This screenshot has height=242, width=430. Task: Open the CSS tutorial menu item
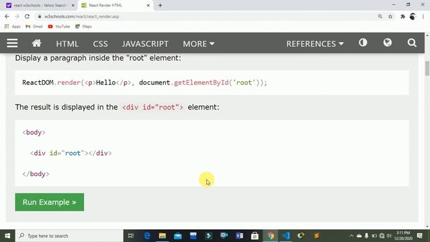click(x=100, y=44)
